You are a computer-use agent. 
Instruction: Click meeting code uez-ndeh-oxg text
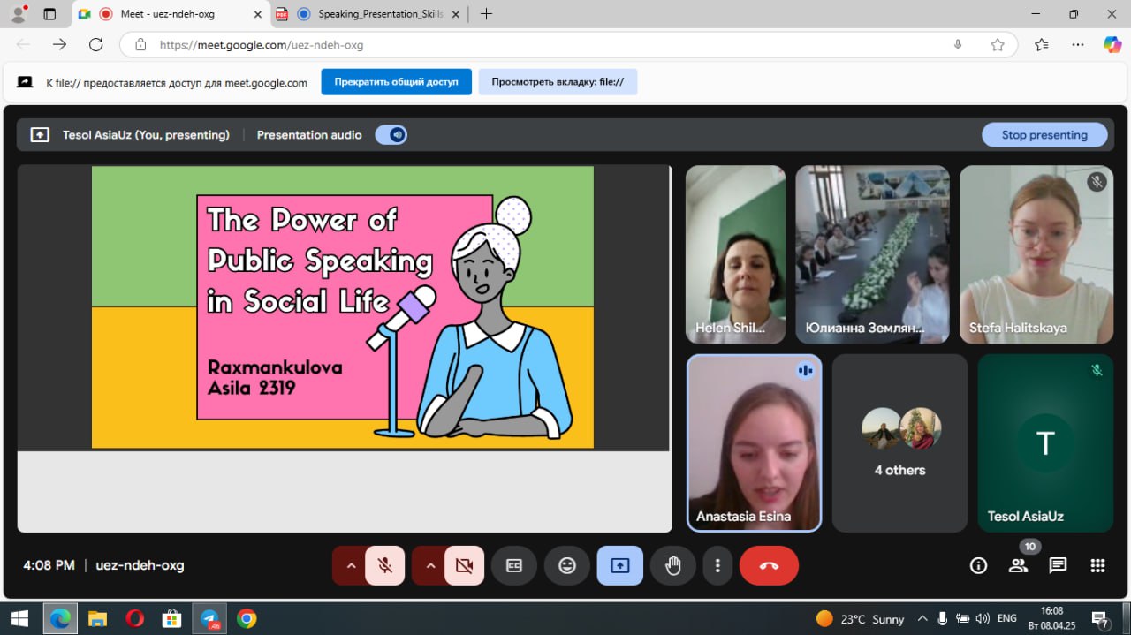coord(140,565)
